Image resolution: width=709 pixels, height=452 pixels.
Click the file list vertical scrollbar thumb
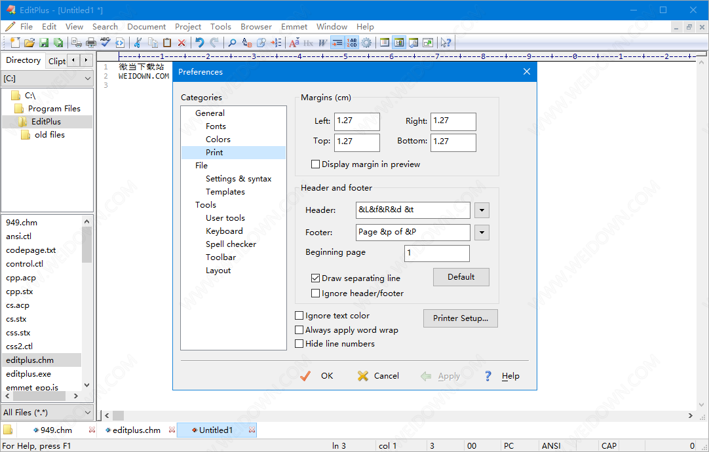[86, 244]
